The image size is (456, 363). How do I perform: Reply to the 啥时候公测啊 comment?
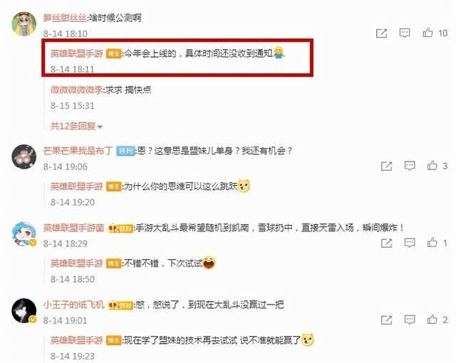pos(405,33)
